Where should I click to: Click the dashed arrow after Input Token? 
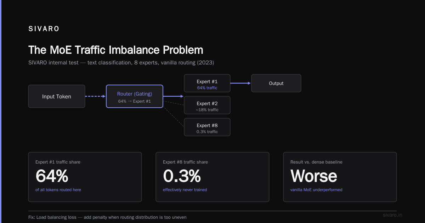pyautogui.click(x=96, y=96)
